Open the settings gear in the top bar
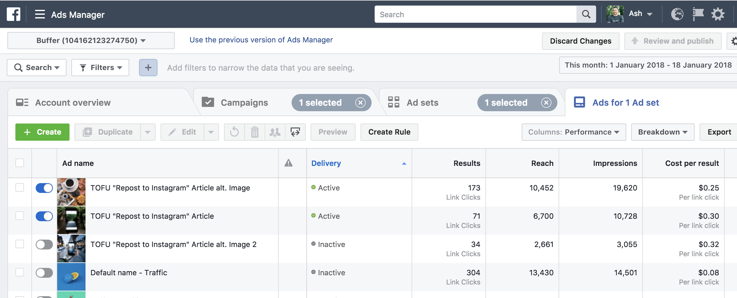 [718, 14]
